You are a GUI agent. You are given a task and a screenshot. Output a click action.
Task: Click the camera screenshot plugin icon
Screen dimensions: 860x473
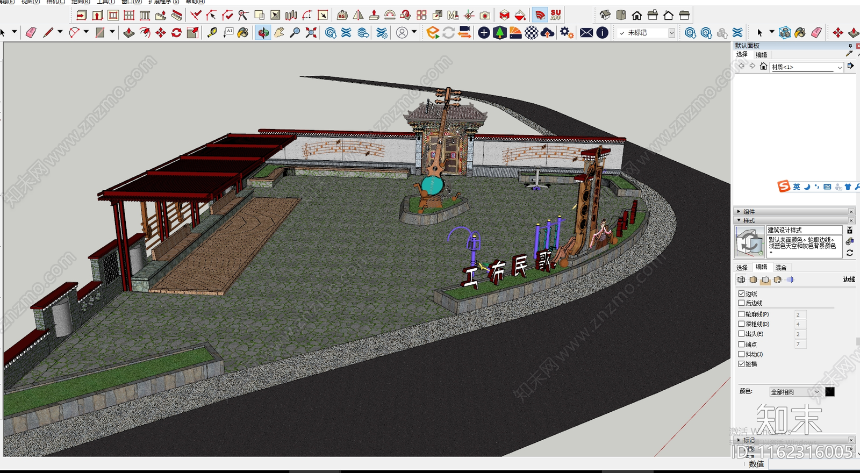[485, 15]
